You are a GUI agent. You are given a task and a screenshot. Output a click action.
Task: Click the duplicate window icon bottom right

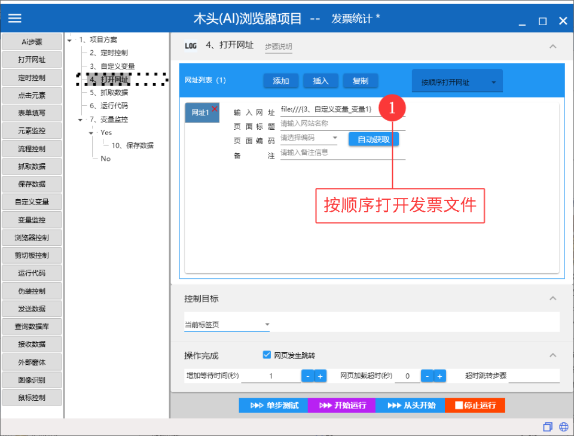tap(548, 426)
